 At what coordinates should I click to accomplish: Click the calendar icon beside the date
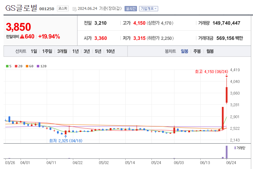coord(75,9)
